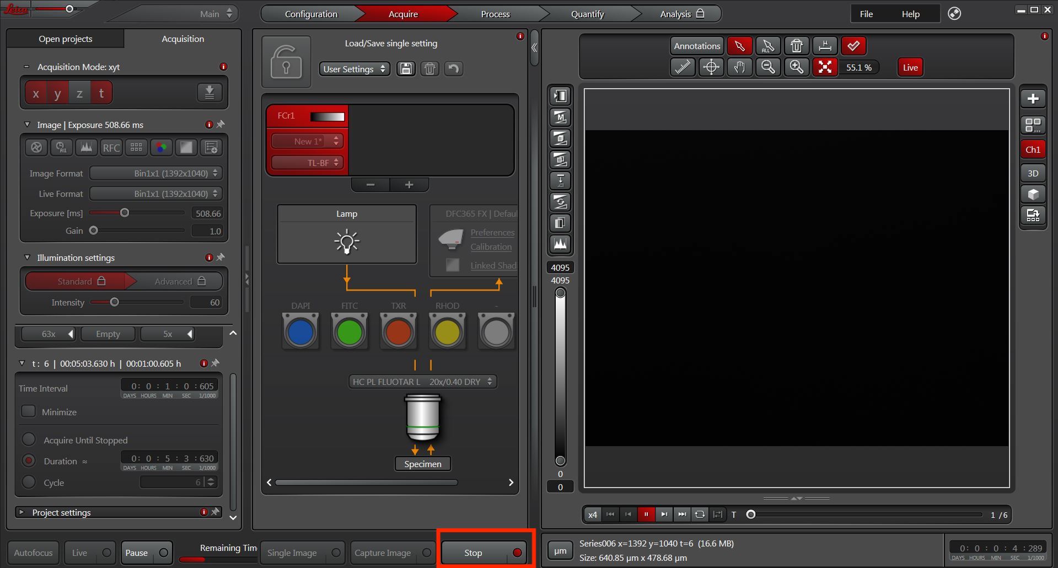The height and width of the screenshot is (568, 1058).
Task: Select the green FITC filter cube
Action: coord(349,331)
